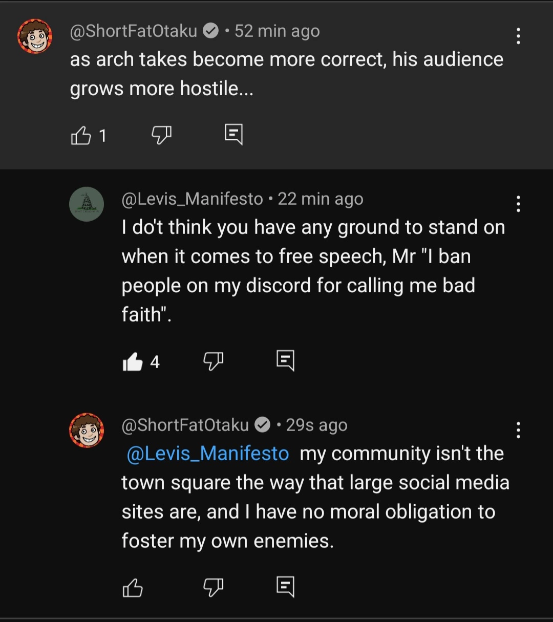Open ShortFatOtaku's avatar on top comment
This screenshot has width=553, height=622.
[x=35, y=36]
